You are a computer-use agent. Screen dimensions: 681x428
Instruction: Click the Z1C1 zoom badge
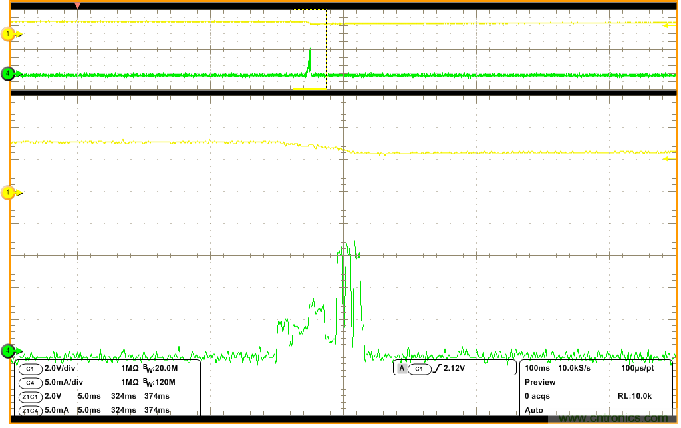[x=30, y=397]
